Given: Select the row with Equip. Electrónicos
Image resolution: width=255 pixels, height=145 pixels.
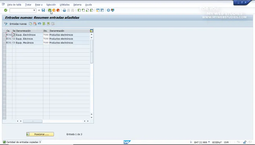Looking at the screenshot, I should click(4, 35).
